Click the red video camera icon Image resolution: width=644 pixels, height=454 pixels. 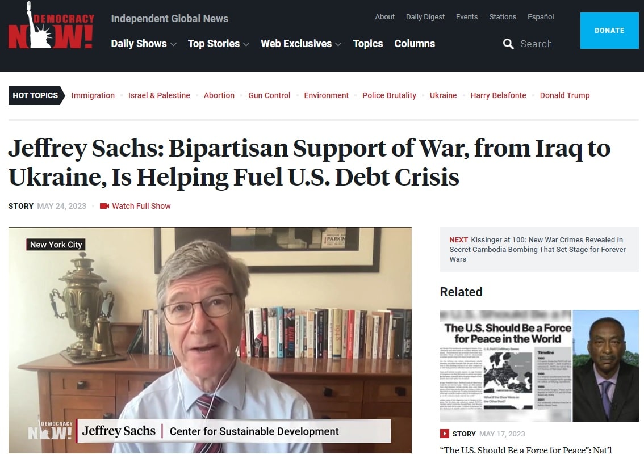pos(104,206)
